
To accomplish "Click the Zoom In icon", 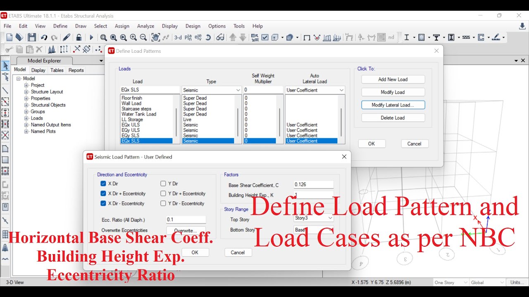I will 133,38.
